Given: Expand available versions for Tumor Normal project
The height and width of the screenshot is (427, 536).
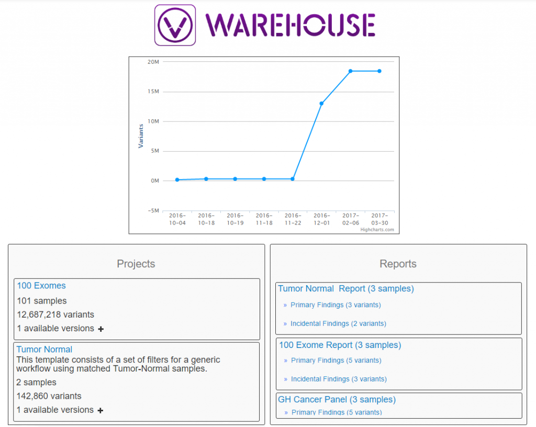Looking at the screenshot, I should click(x=100, y=410).
